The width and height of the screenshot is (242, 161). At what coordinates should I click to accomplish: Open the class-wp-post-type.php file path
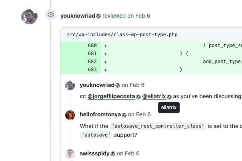click(x=122, y=35)
